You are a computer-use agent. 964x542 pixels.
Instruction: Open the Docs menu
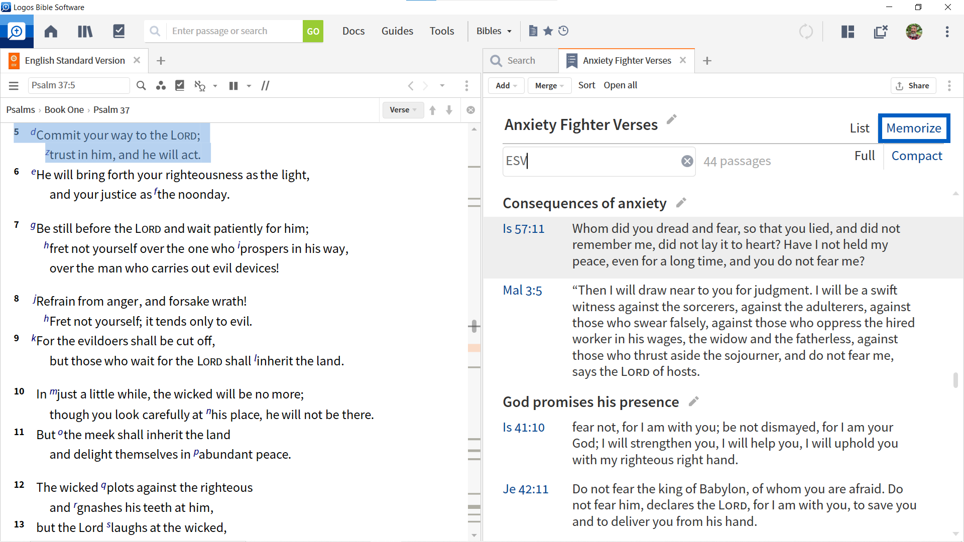point(353,31)
